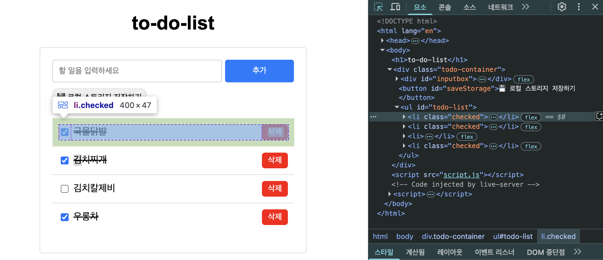Select ul#todo-list in the breadcrumb
Screen dimensions: 603x260
513,236
